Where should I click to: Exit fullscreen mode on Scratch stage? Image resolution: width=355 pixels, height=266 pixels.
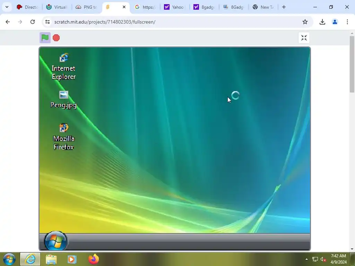pos(304,38)
